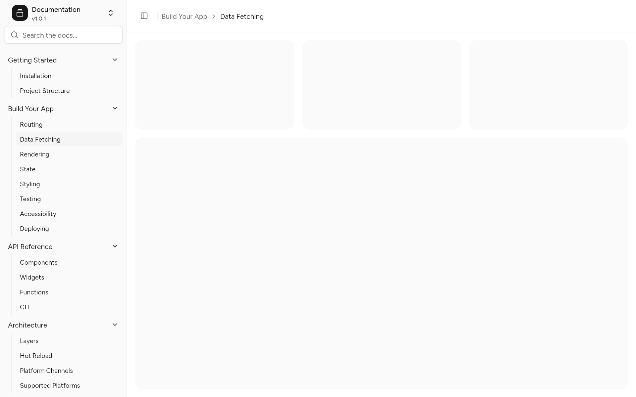Click the search magnifier icon
The height and width of the screenshot is (397, 636).
click(x=14, y=35)
